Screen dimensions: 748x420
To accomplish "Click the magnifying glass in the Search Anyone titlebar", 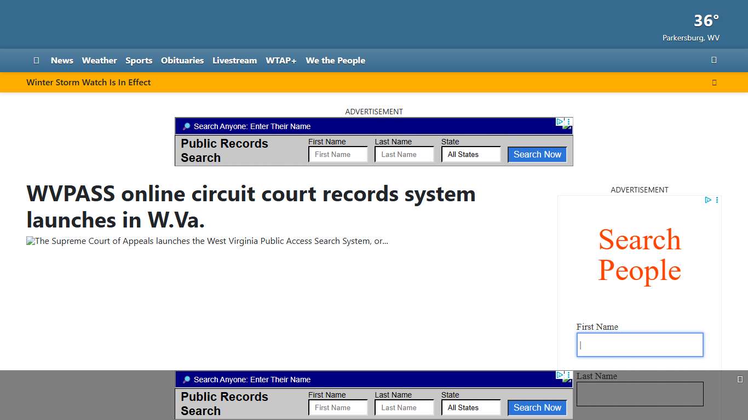I will 186,126.
